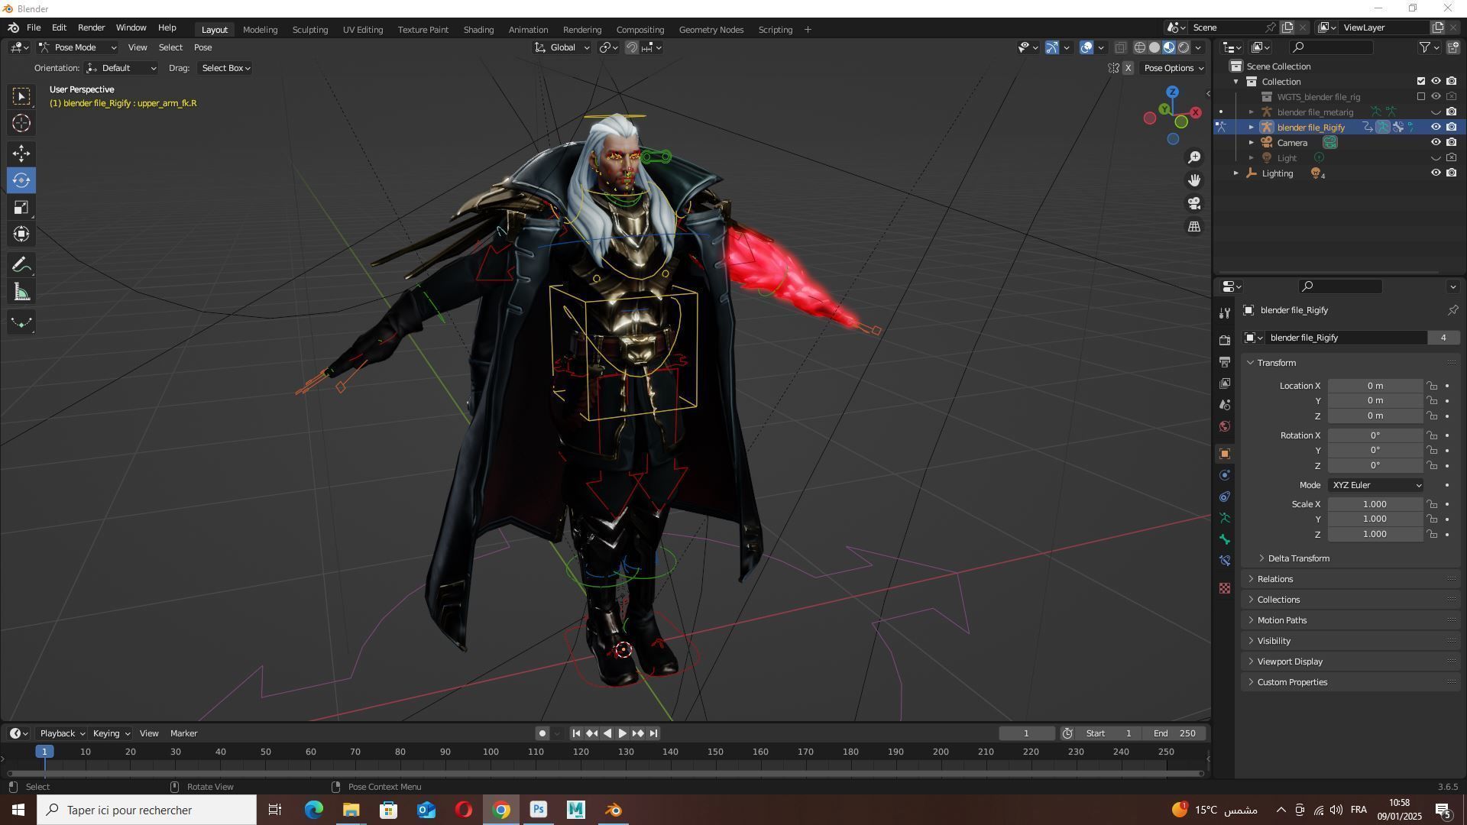Open the Scene properties tab
Viewport: 1467px width, 825px height.
pos(1225,404)
